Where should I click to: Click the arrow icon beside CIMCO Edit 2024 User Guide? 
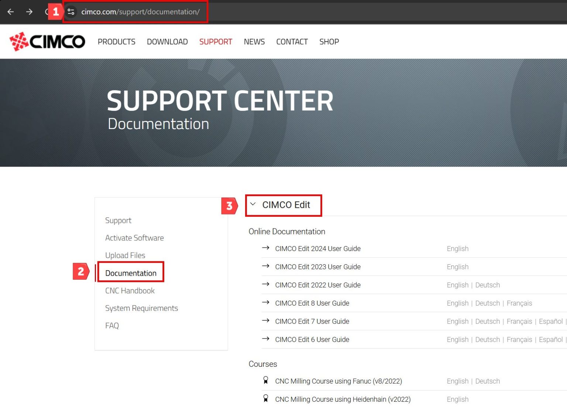pyautogui.click(x=266, y=248)
